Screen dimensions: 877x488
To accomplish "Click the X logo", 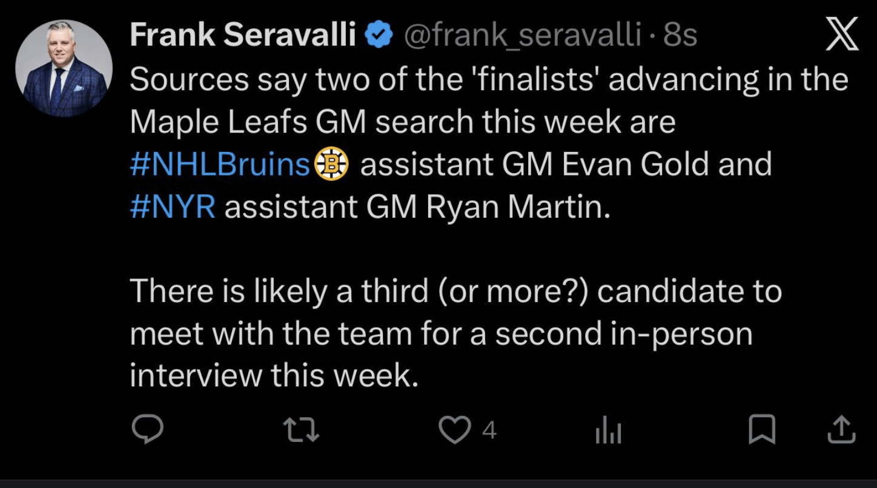I will [842, 34].
